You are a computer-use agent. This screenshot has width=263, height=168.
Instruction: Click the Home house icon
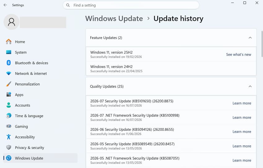[x=9, y=41]
